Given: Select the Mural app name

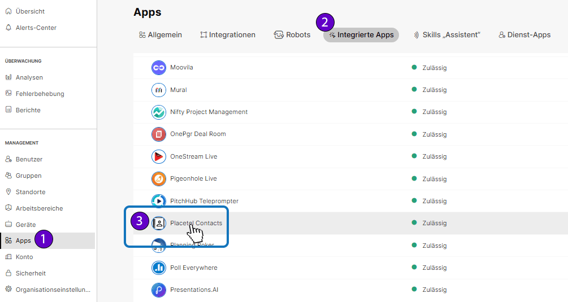Looking at the screenshot, I should pos(178,90).
